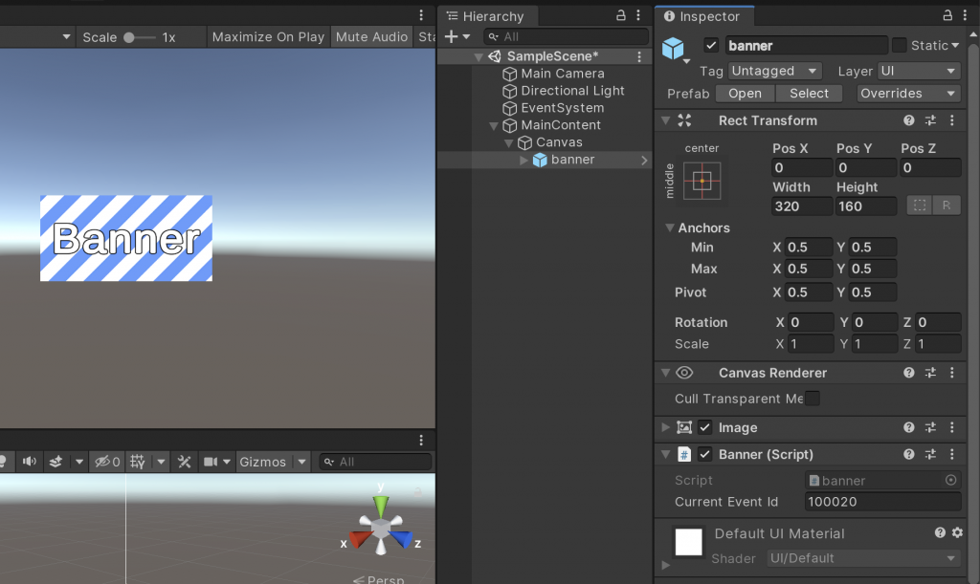Open the Gizmos dropdown
Viewport: 980px width, 584px height.
(x=271, y=462)
